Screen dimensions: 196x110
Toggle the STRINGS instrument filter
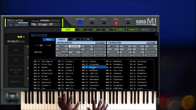pyautogui.click(x=62, y=49)
